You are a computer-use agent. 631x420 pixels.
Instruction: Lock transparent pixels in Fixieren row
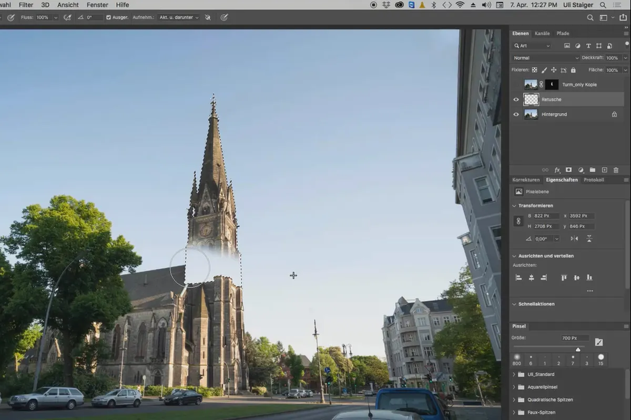pos(534,70)
